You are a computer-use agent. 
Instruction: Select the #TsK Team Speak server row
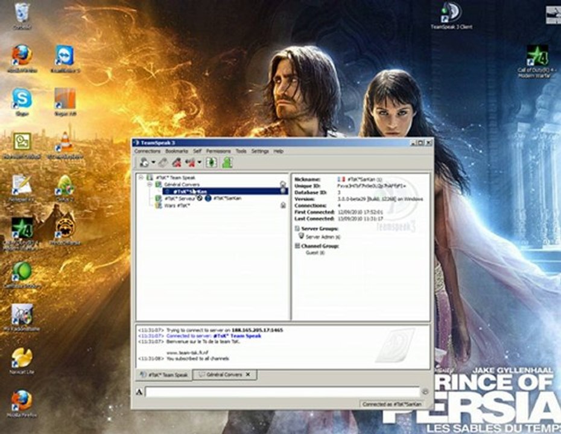click(176, 178)
